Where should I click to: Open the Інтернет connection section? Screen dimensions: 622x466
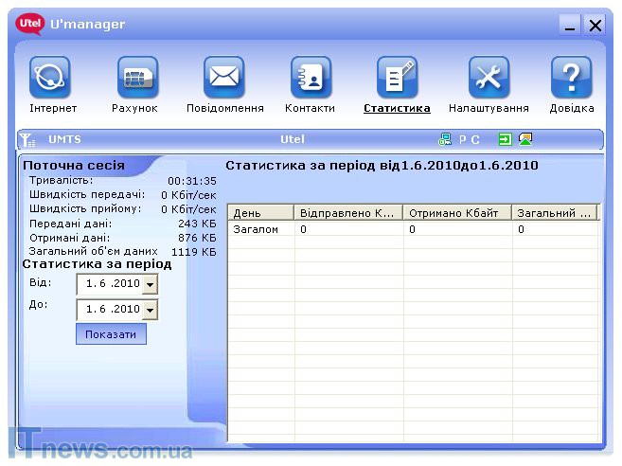point(51,79)
